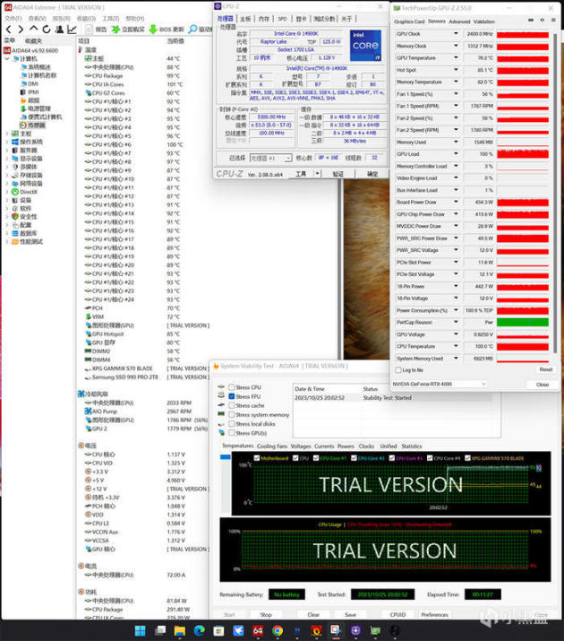Click the GPU-Z Close button
564x641 pixels.
[x=543, y=385]
